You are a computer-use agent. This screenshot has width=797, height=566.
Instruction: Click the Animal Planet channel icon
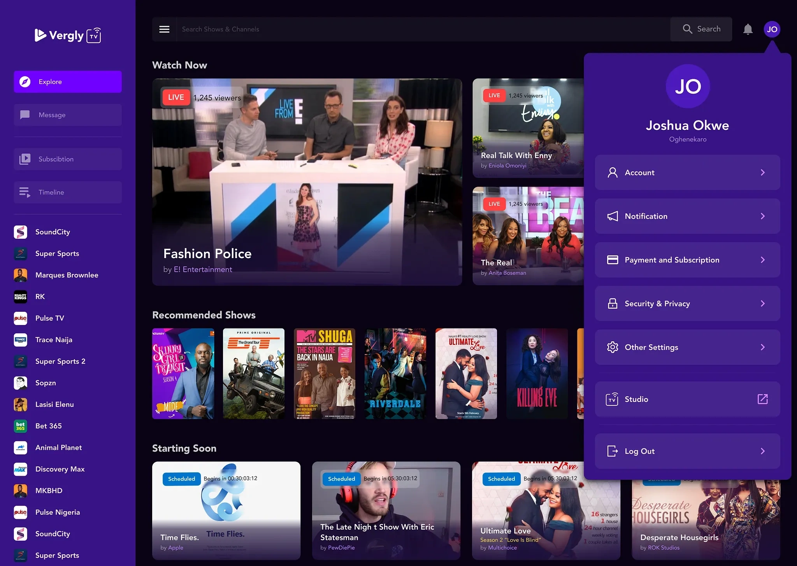(21, 447)
